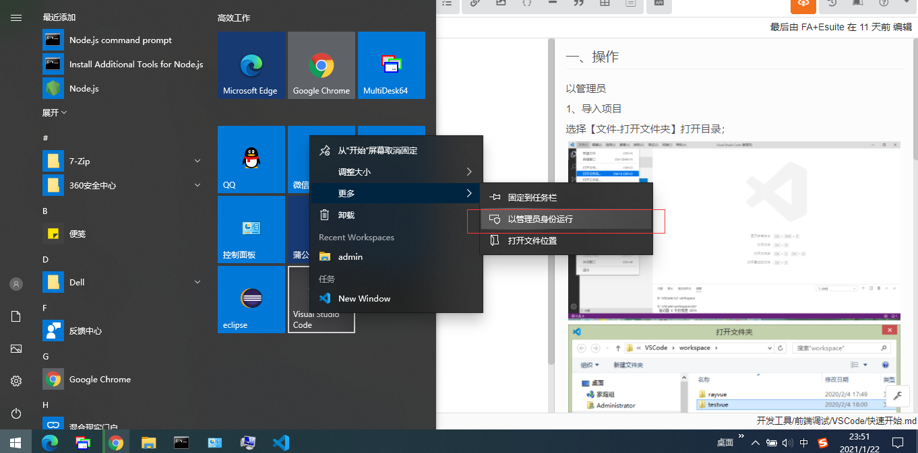Select 更多 in the context menu
This screenshot has width=918, height=453.
(x=396, y=194)
